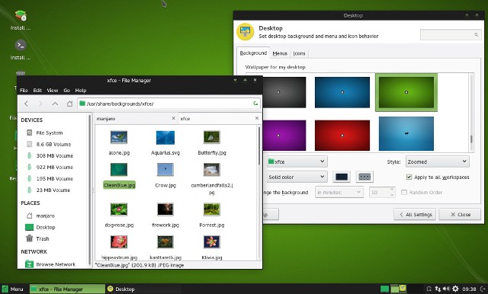This screenshot has height=294, width=488.
Task: Expand the Solid color dropdown
Action: click(x=296, y=177)
